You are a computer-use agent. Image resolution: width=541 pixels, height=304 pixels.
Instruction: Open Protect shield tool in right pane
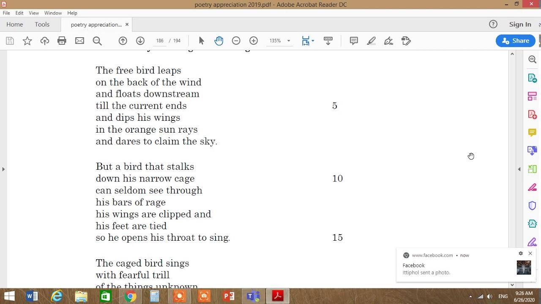click(x=532, y=206)
